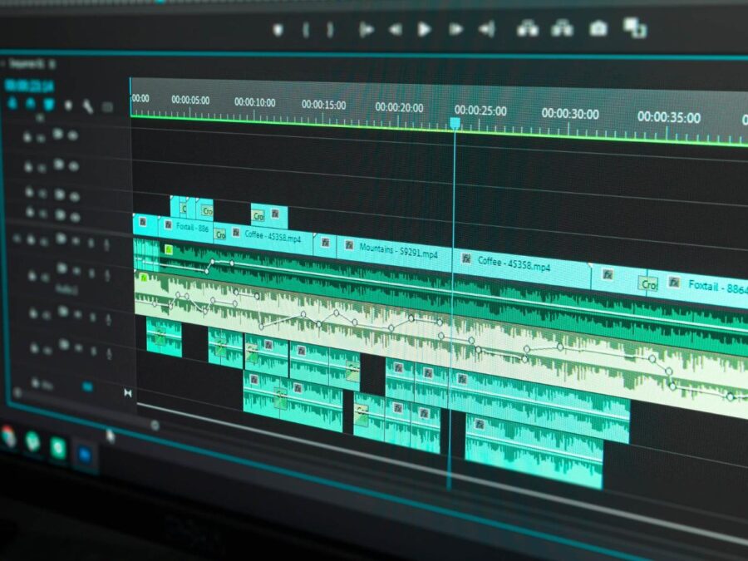Image resolution: width=748 pixels, height=561 pixels.
Task: Jump to the Out point
Action: tap(486, 30)
